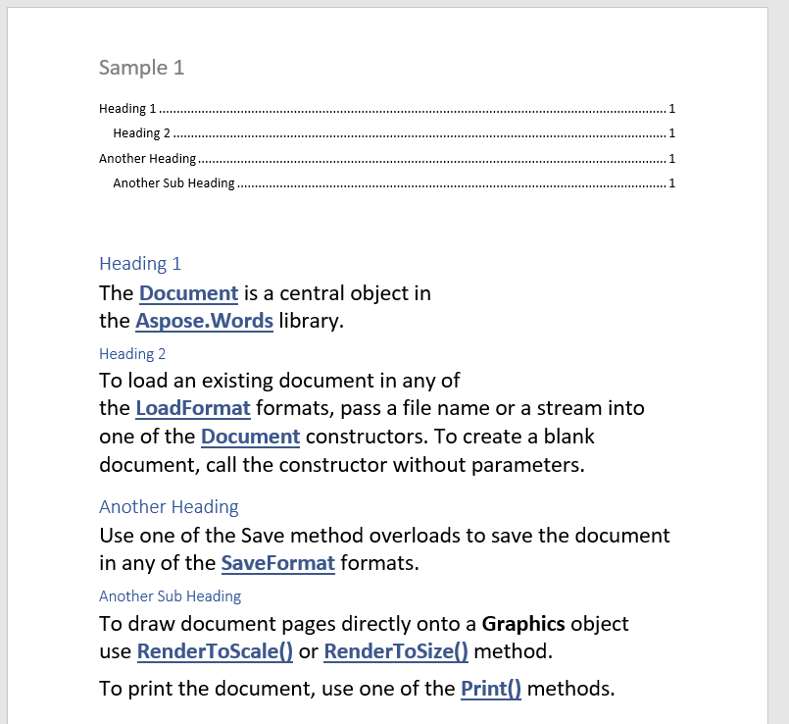This screenshot has width=789, height=724.
Task: Click the bold word Graphics
Action: point(522,624)
